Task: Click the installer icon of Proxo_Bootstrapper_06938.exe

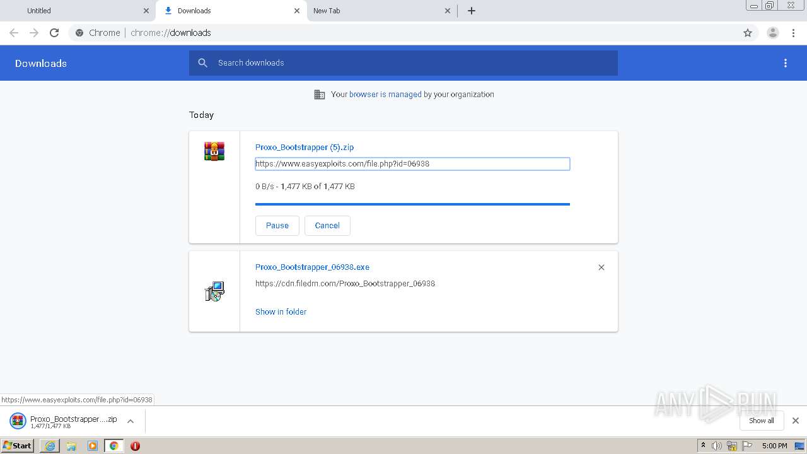Action: tap(214, 291)
